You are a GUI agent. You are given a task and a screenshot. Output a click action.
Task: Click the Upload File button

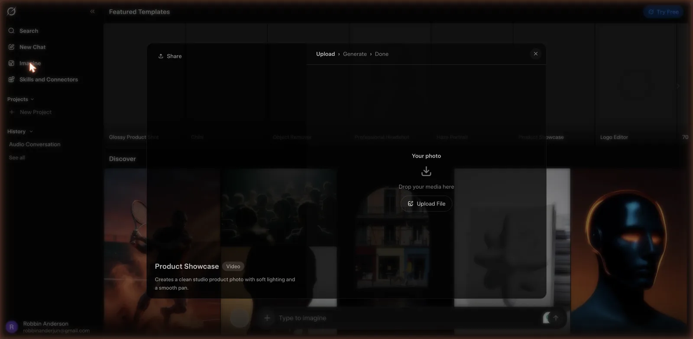[426, 203]
